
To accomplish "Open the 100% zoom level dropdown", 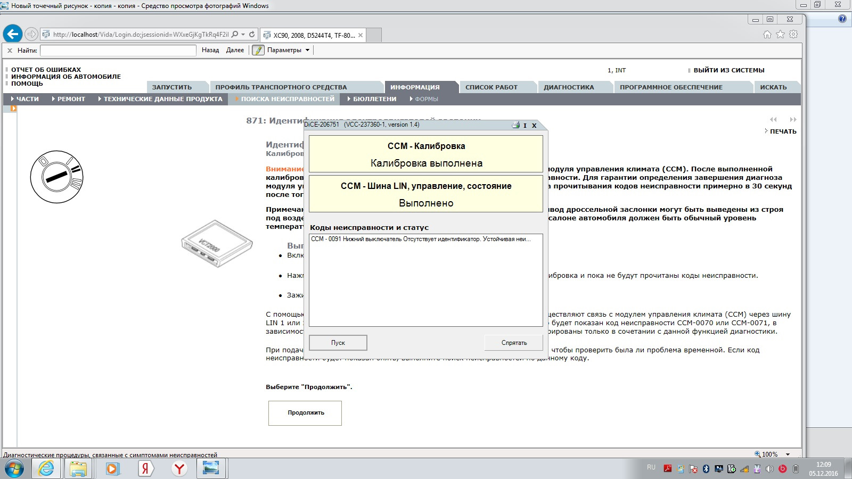I will [788, 455].
